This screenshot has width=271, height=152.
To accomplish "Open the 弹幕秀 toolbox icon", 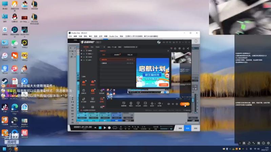I will 84,82.
